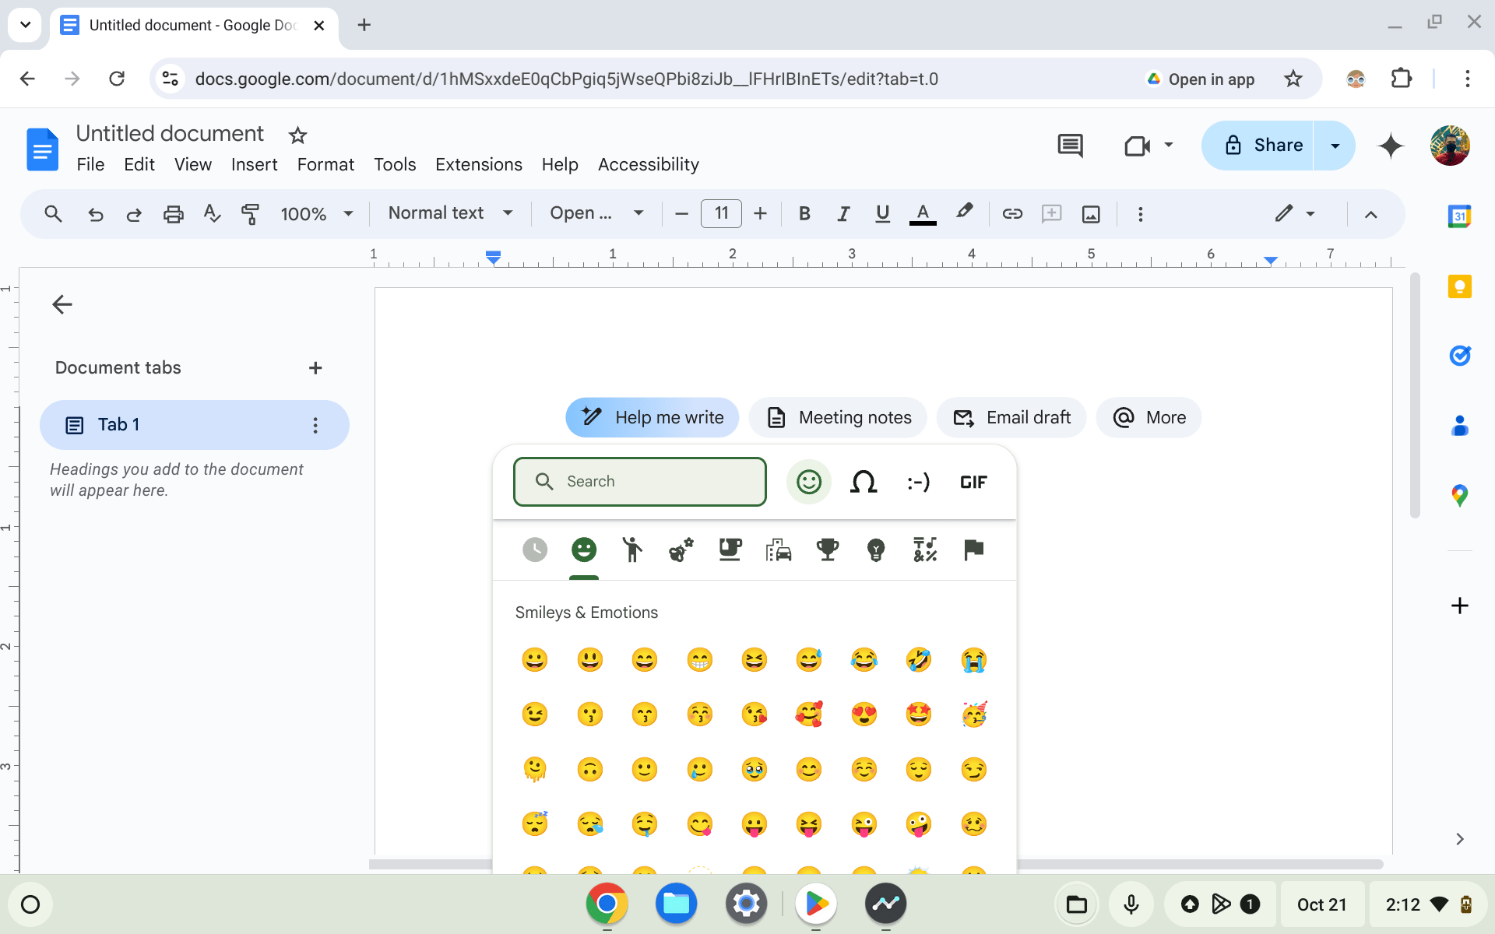Switch to the GIF picker
This screenshot has width=1495, height=934.
coord(973,482)
